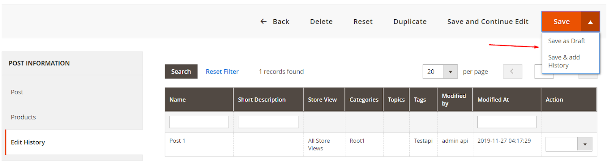
Task: Click the previous page arrow
Action: pyautogui.click(x=512, y=72)
